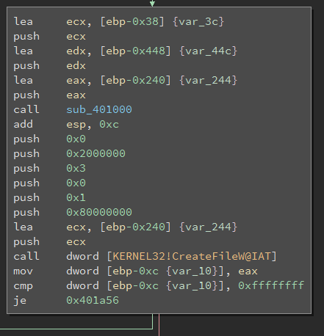This screenshot has width=324, height=336.
Task: Select eax operand ending the mov line
Action: [x=248, y=271]
